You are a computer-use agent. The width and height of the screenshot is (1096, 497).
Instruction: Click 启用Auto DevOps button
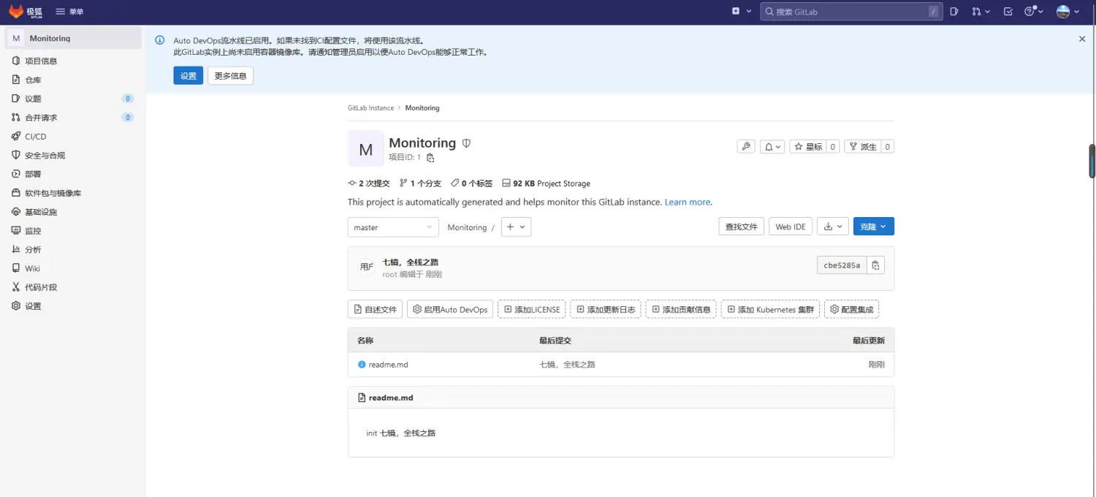[450, 309]
